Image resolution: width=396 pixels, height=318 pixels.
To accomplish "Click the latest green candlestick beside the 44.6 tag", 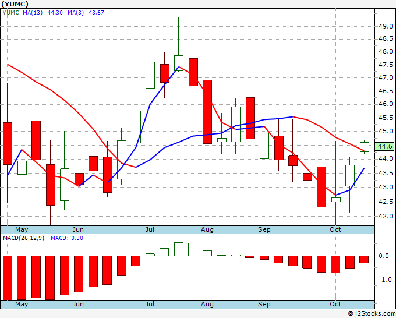I will 365,147.
